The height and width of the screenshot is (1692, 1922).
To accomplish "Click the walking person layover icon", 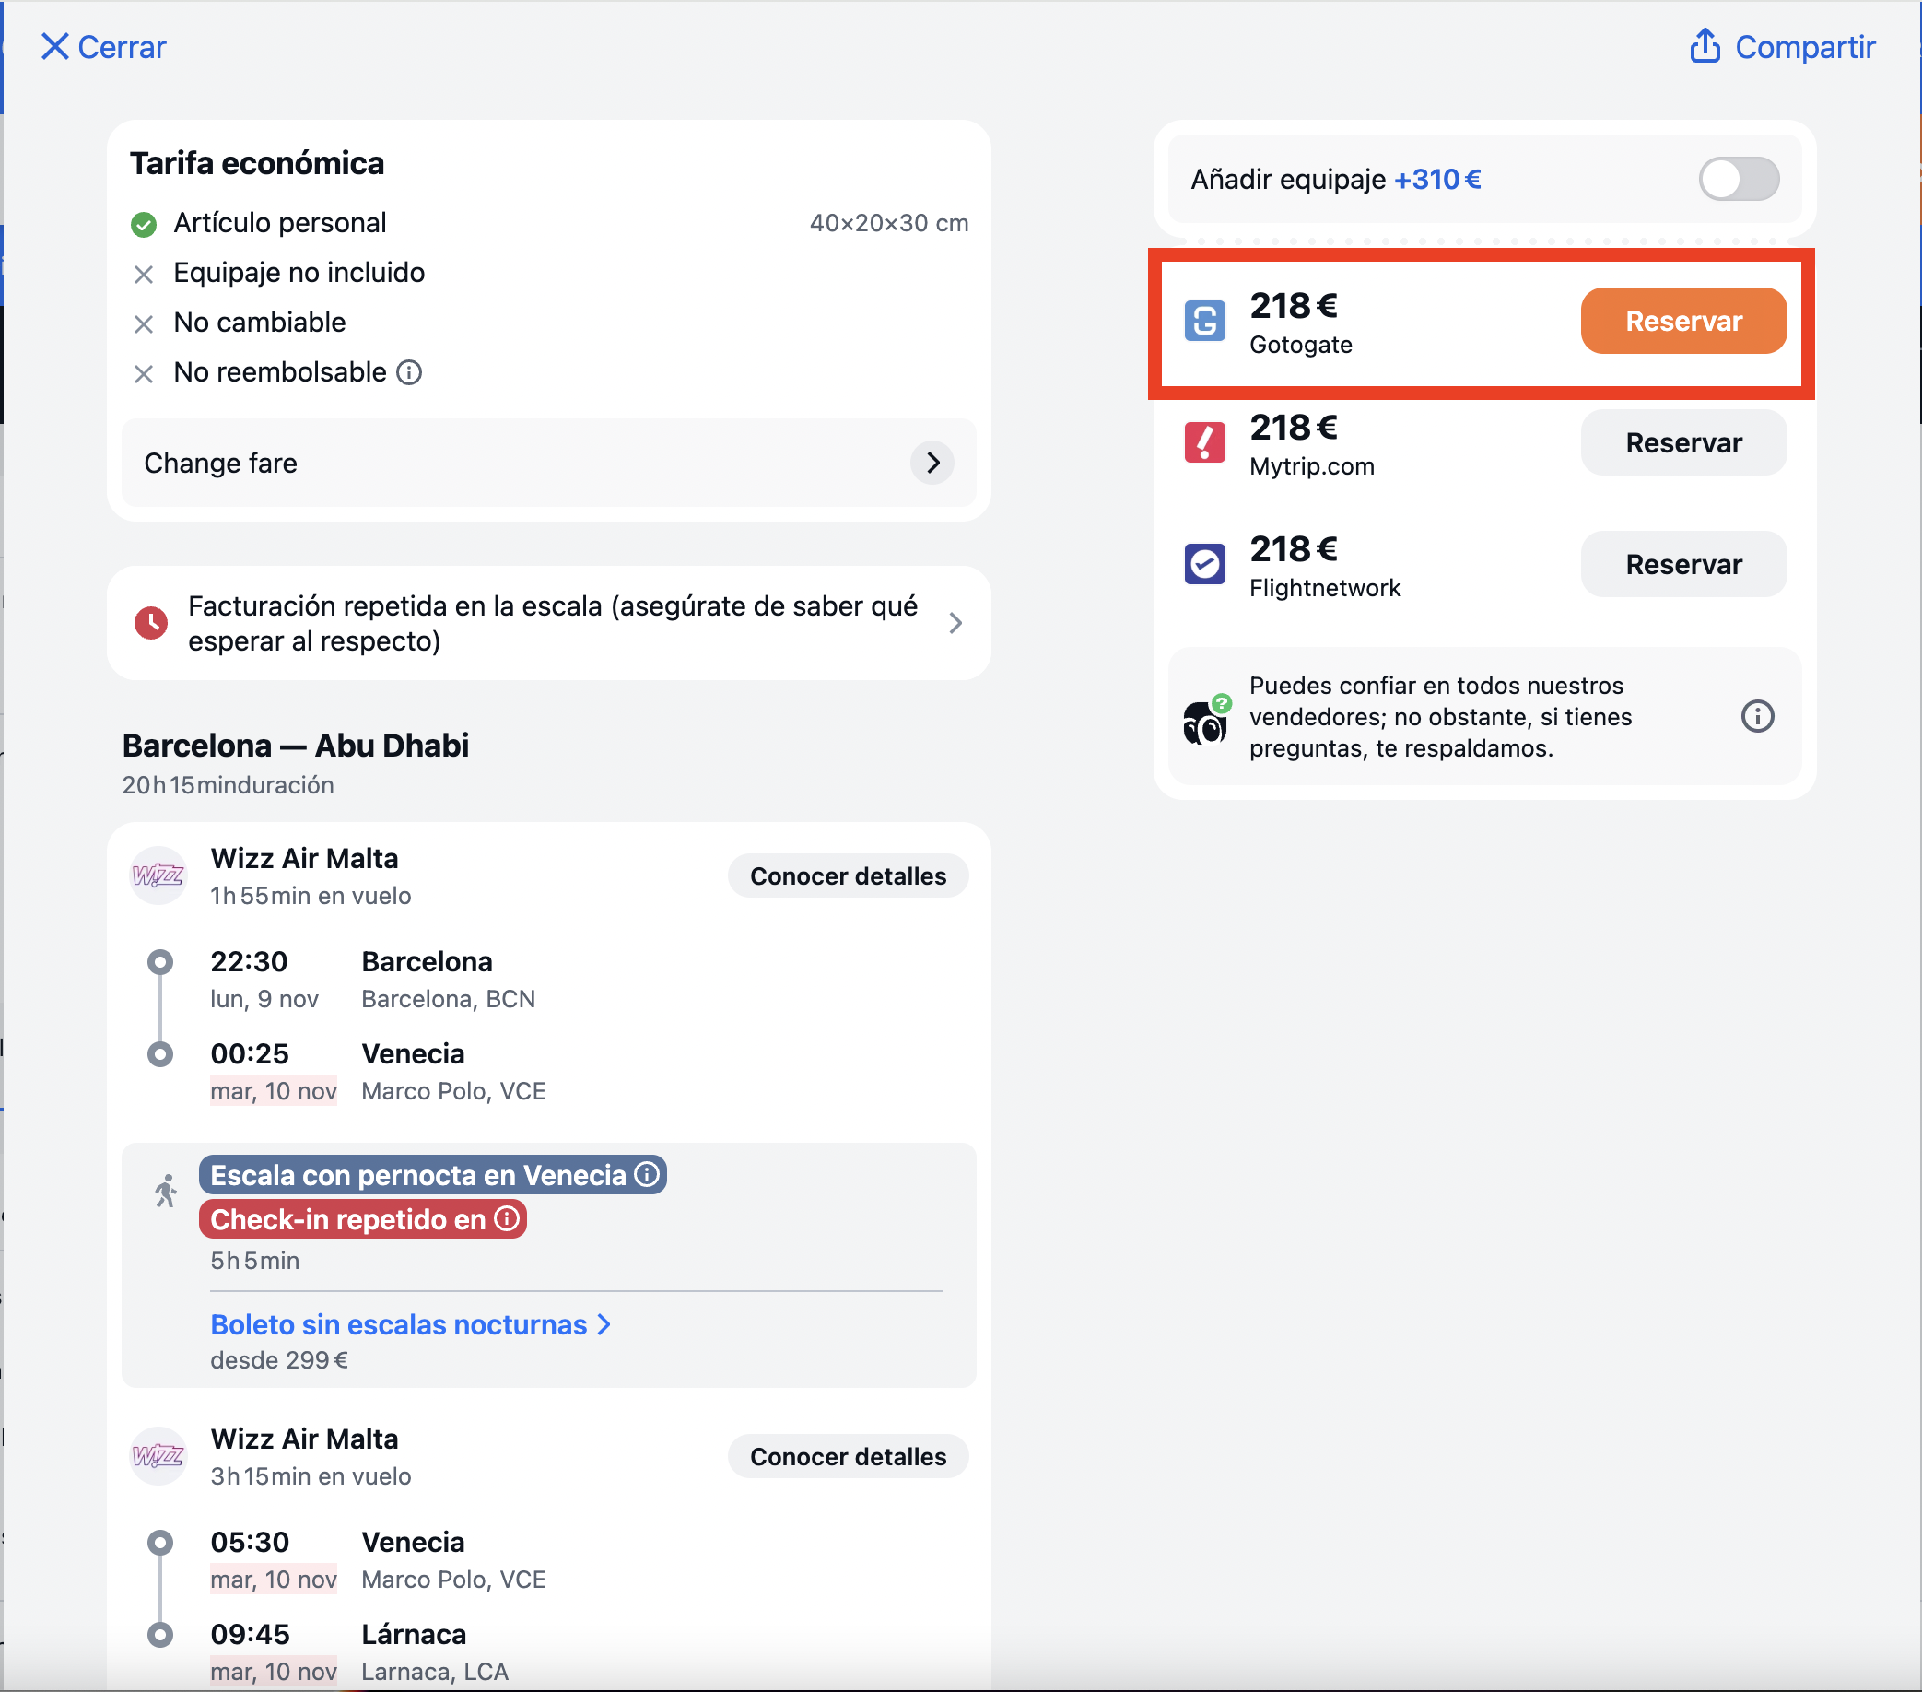I will (166, 1191).
